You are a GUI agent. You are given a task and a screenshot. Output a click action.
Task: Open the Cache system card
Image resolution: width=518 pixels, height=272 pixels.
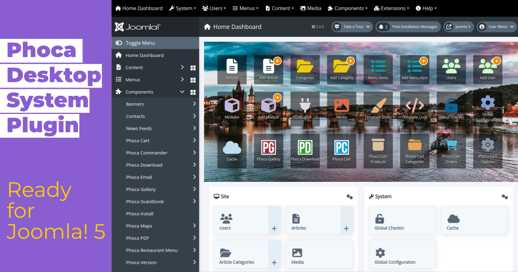coord(474,220)
